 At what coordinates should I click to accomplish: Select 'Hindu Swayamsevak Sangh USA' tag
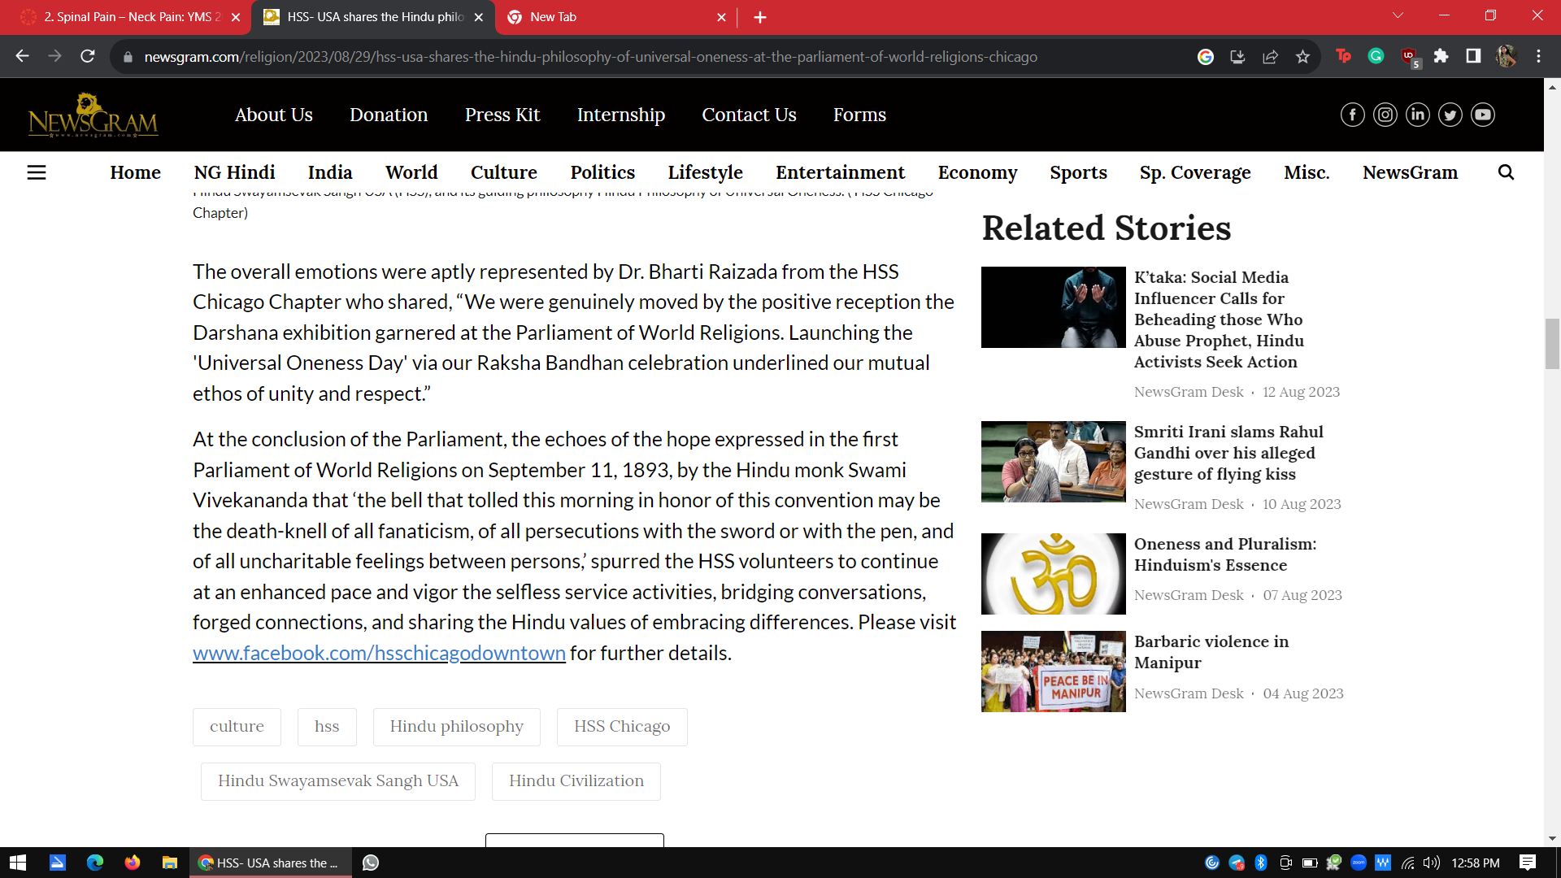tap(338, 781)
